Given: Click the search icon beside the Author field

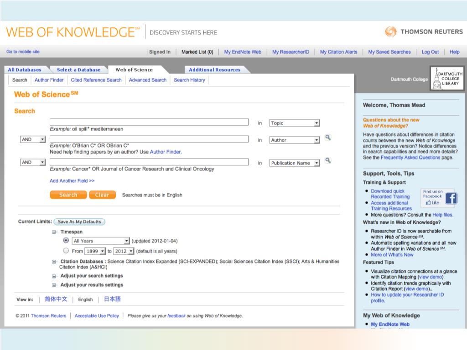Looking at the screenshot, I should click(327, 138).
